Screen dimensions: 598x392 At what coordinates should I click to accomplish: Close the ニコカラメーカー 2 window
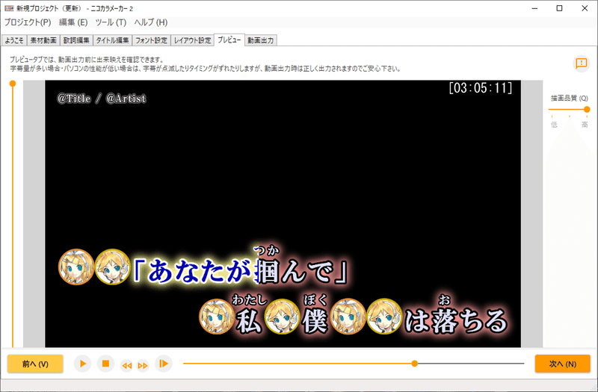click(x=585, y=8)
